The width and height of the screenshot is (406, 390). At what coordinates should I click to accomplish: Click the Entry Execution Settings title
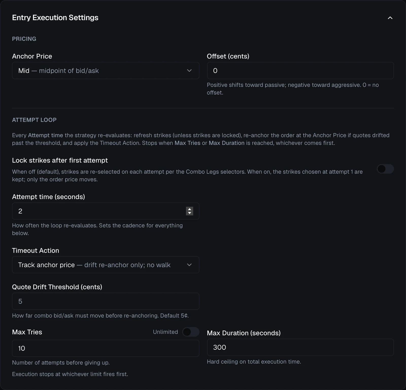click(55, 18)
